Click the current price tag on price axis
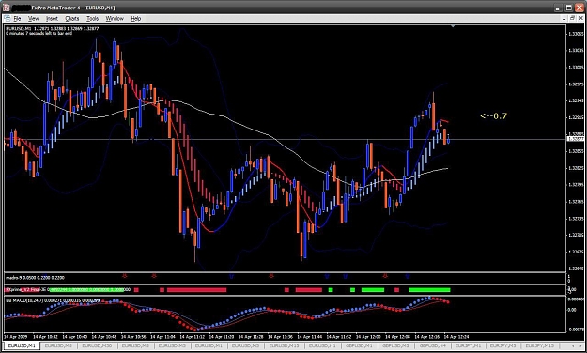 tap(575, 139)
